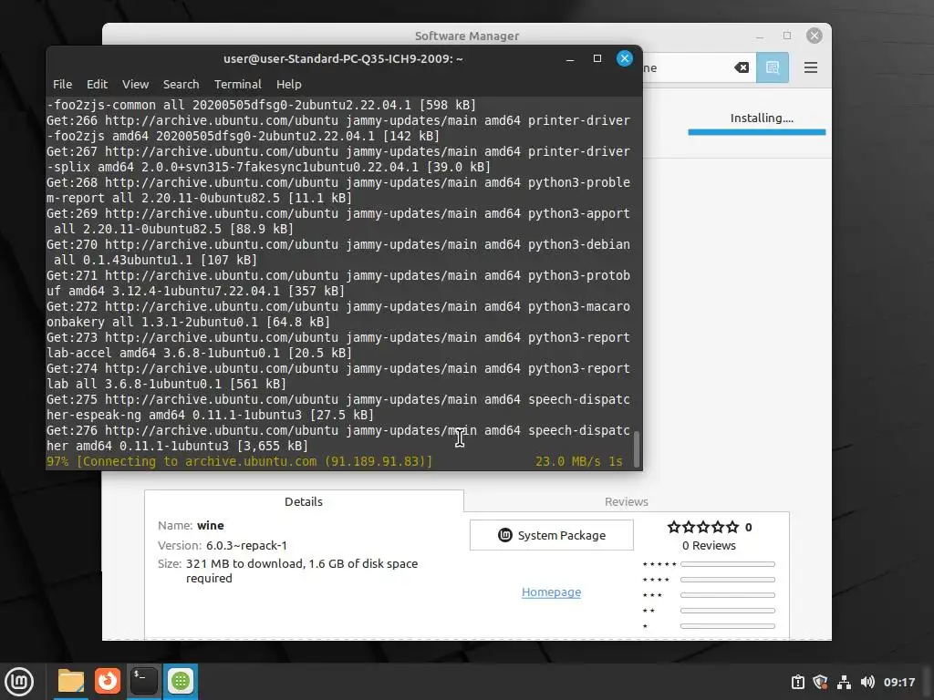Click the terminal line 'Get:276'

click(337, 438)
